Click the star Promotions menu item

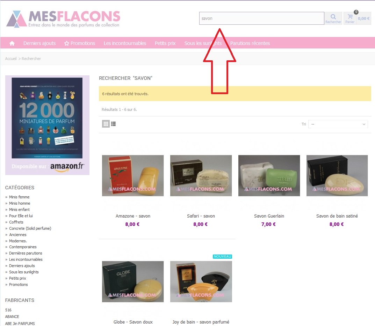pyautogui.click(x=80, y=43)
